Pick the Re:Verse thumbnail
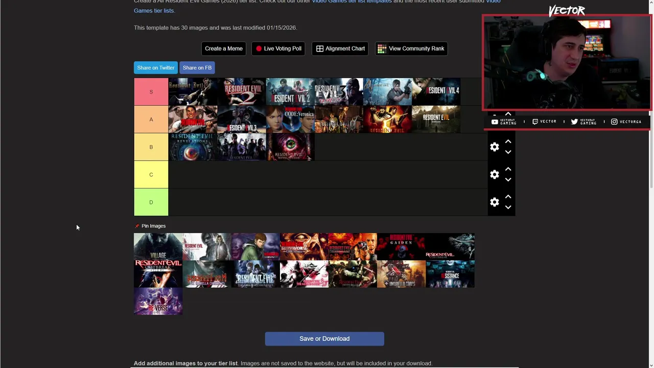Viewport: 654px width, 368px height. coord(158,302)
